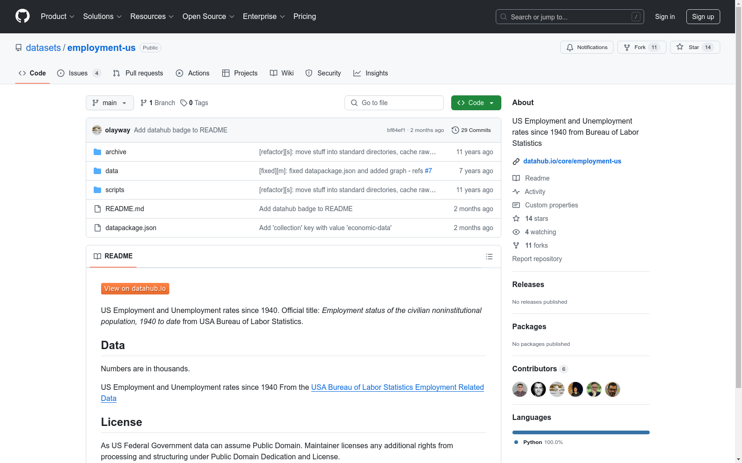Click the datapackage.json file icon

97,228
